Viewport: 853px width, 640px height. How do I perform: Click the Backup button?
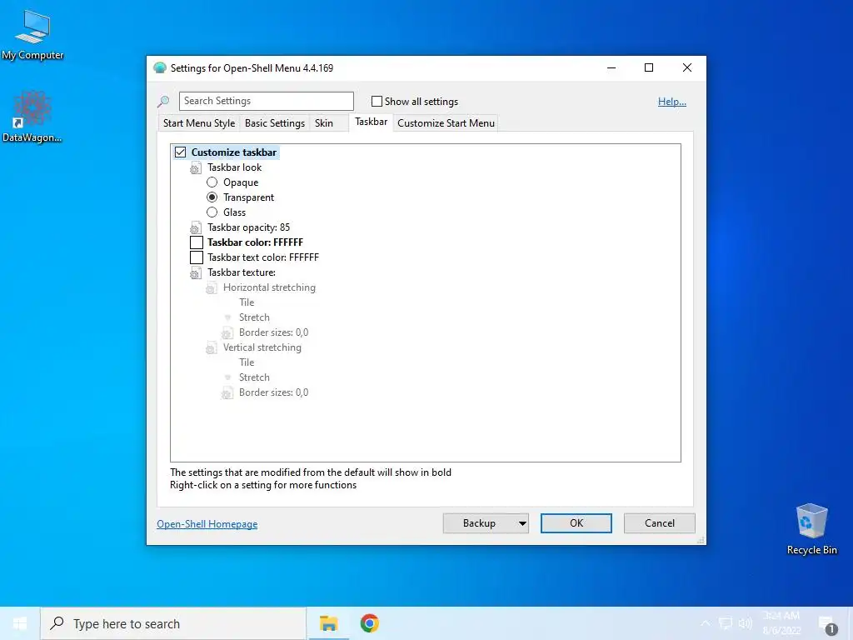pos(479,523)
